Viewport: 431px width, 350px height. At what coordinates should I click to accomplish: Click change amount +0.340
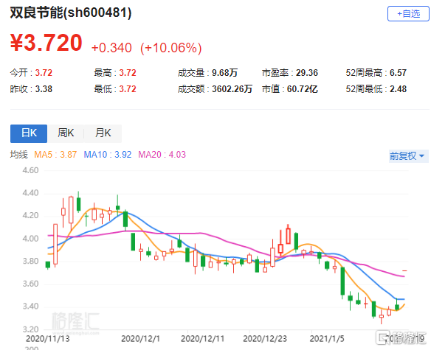(x=111, y=48)
